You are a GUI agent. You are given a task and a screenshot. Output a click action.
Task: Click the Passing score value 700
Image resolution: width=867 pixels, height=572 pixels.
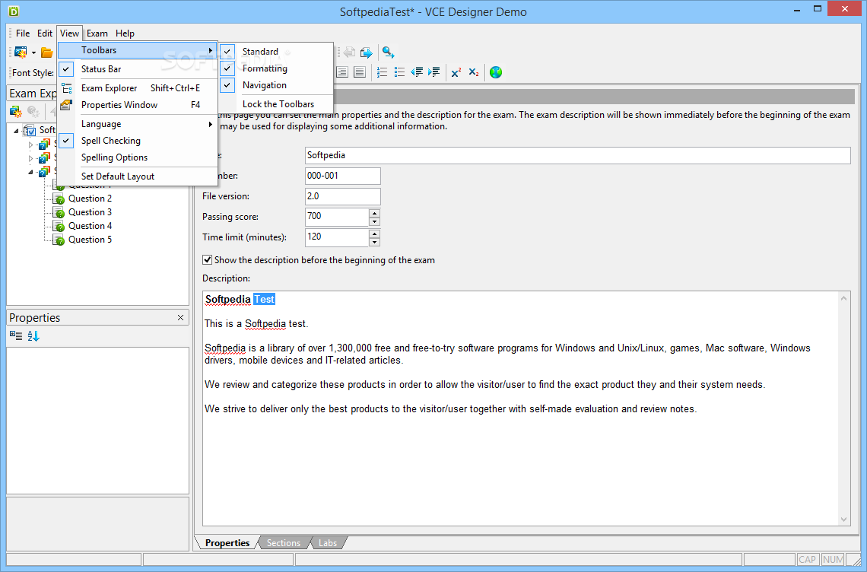coord(337,216)
